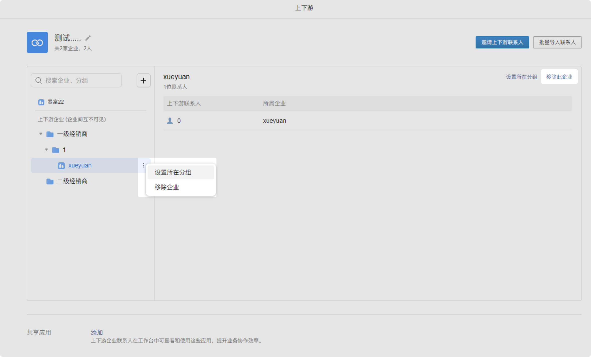Click the contact avatar icon in row 0

[170, 121]
